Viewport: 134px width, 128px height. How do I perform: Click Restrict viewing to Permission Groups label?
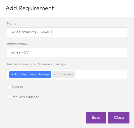click(x=36, y=64)
